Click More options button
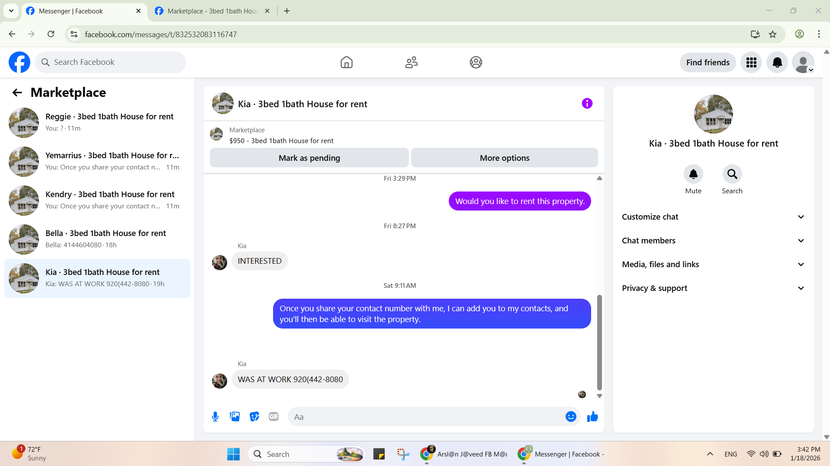830x466 pixels. (x=504, y=158)
